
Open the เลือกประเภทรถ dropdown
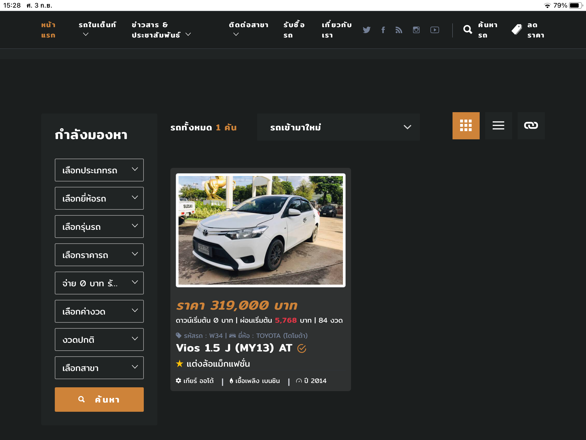click(x=99, y=170)
